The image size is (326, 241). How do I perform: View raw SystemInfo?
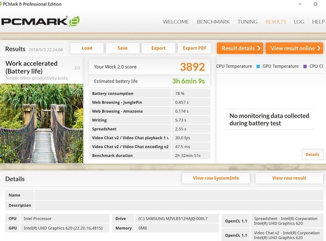[216, 178]
